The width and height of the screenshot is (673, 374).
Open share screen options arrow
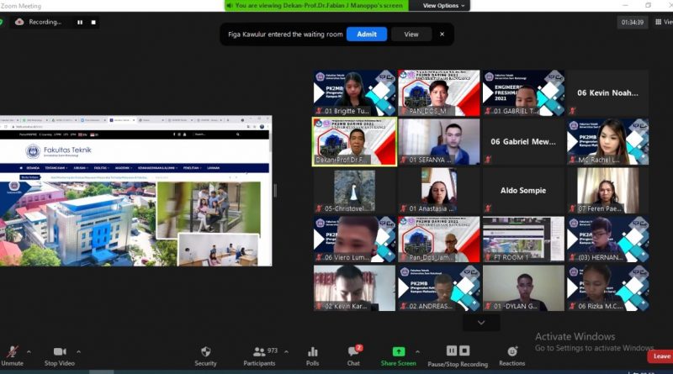click(417, 351)
